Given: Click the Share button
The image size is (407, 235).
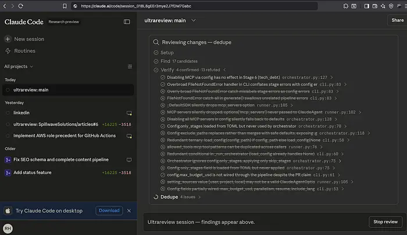Looking at the screenshot, I should point(397,20).
